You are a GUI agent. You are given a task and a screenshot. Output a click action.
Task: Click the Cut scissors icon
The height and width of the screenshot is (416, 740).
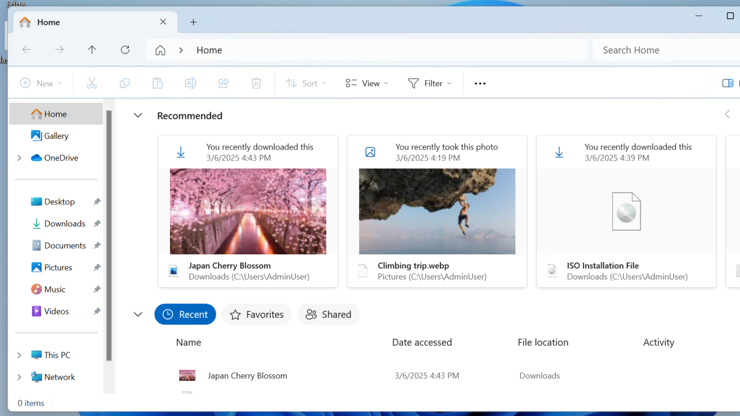click(91, 83)
